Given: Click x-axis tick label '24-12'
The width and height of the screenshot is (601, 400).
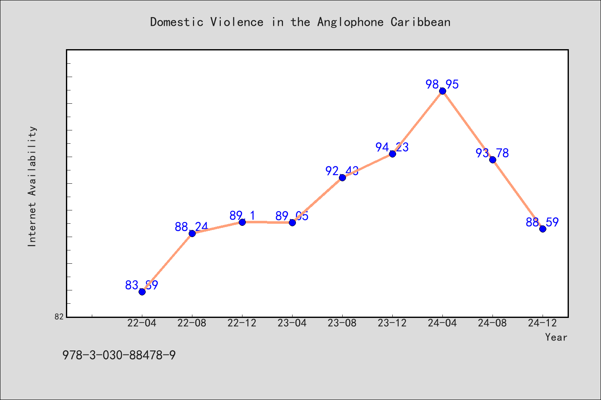Looking at the screenshot, I should 543,323.
